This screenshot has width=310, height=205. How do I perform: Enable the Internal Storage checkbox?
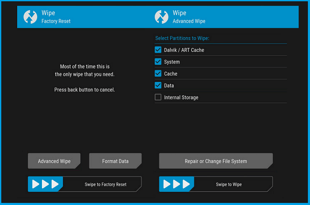[x=158, y=98]
